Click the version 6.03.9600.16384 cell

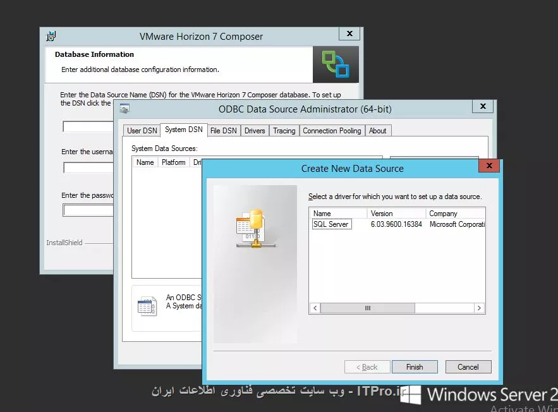point(396,224)
